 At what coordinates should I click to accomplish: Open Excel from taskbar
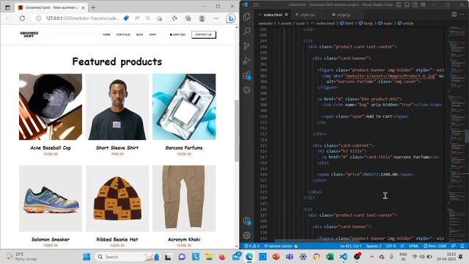(330, 257)
